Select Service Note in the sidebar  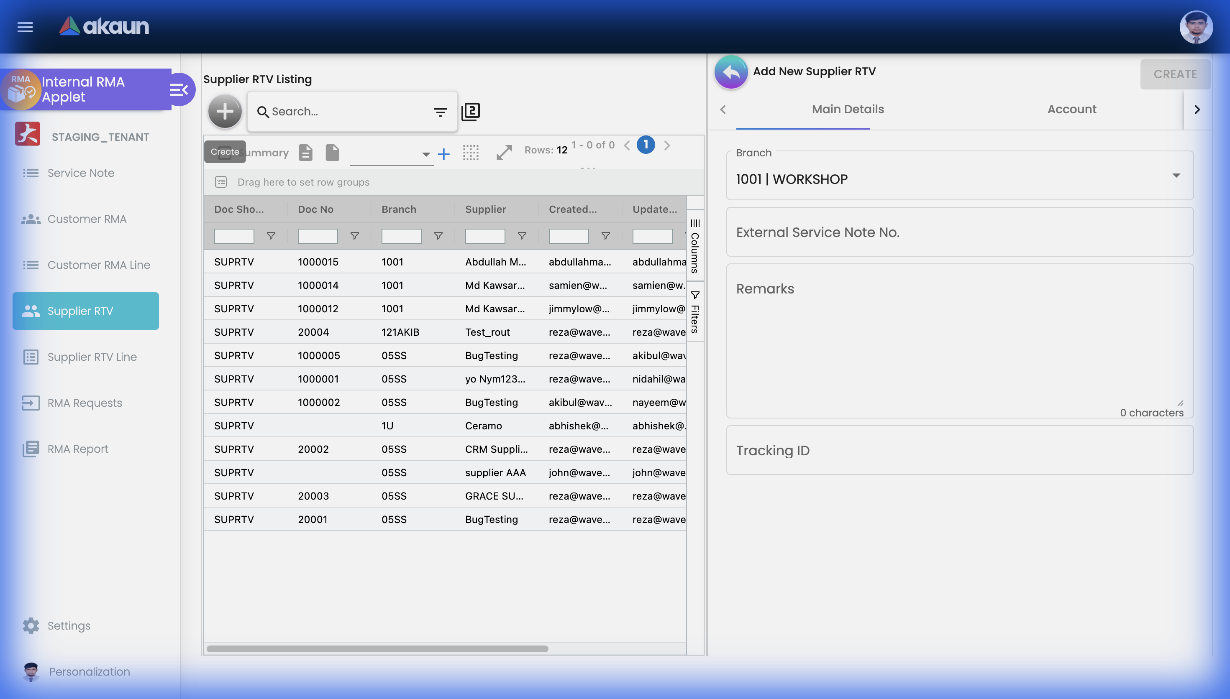[x=81, y=173]
